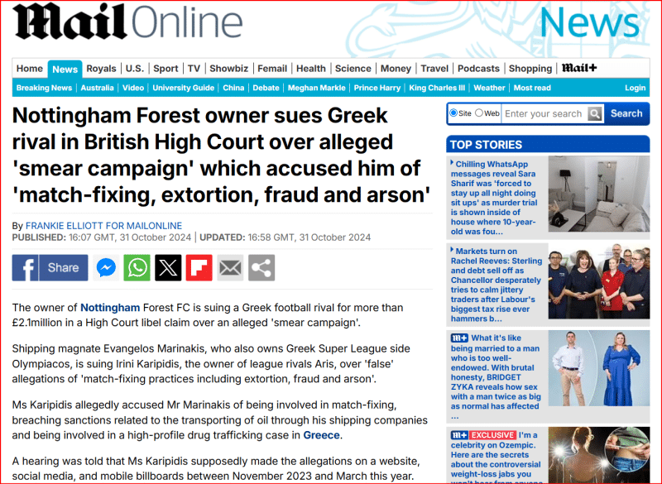Screen dimensions: 662x484
Task: Open the Rachel Reeves story thumbnail
Action: pos(597,283)
